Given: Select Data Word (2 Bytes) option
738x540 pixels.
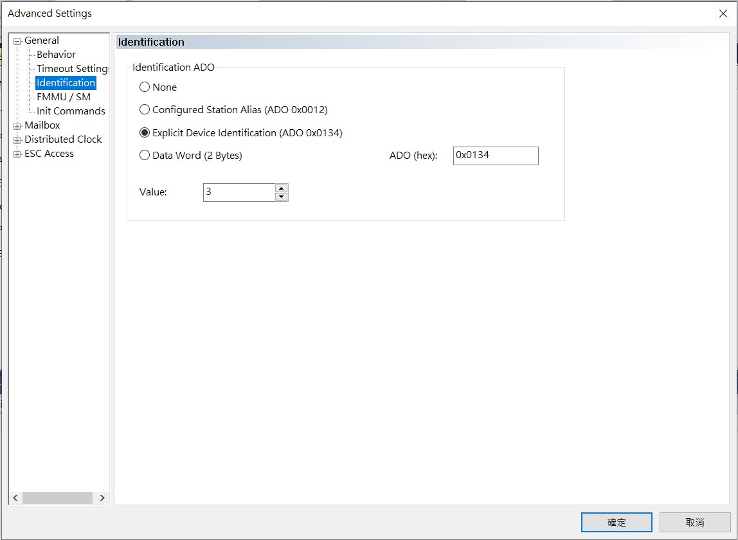Looking at the screenshot, I should 145,156.
